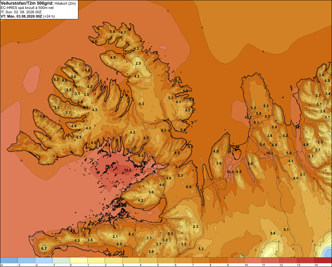Image resolution: width=332 pixels, height=267 pixels.
Task: Click the Veðurstofan/T2m 500grid title
Action: coord(27,3)
